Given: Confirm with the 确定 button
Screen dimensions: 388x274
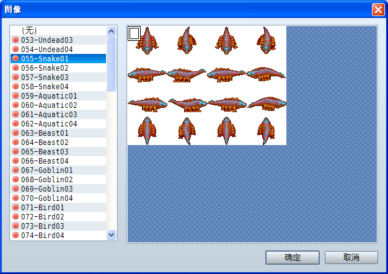Looking at the screenshot, I should 292,257.
